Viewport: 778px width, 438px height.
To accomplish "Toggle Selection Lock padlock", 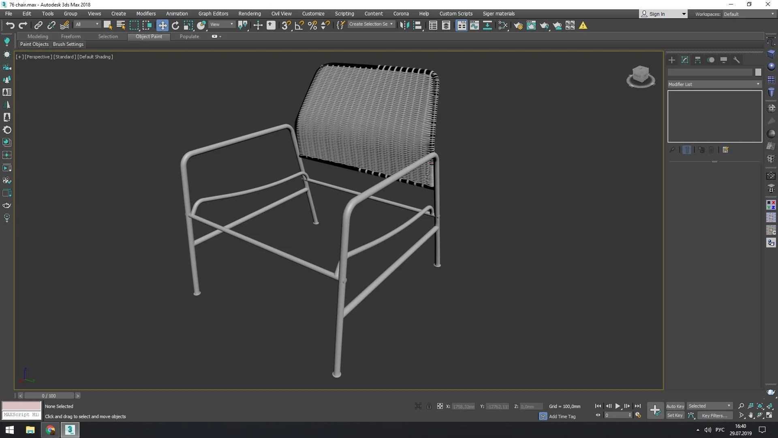I will (429, 406).
